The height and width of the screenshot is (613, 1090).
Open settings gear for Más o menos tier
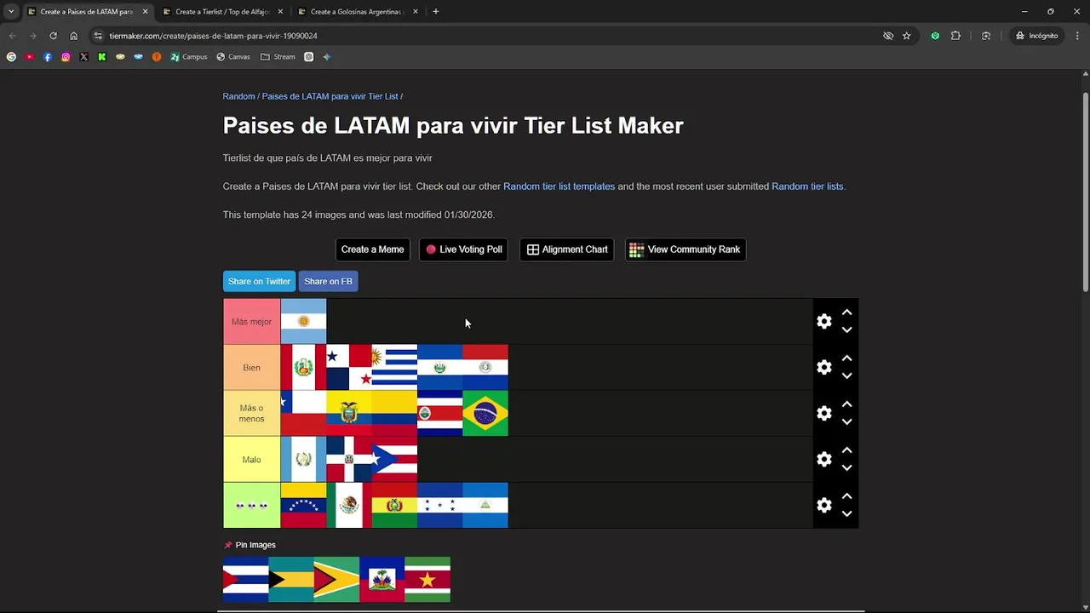[x=823, y=414]
